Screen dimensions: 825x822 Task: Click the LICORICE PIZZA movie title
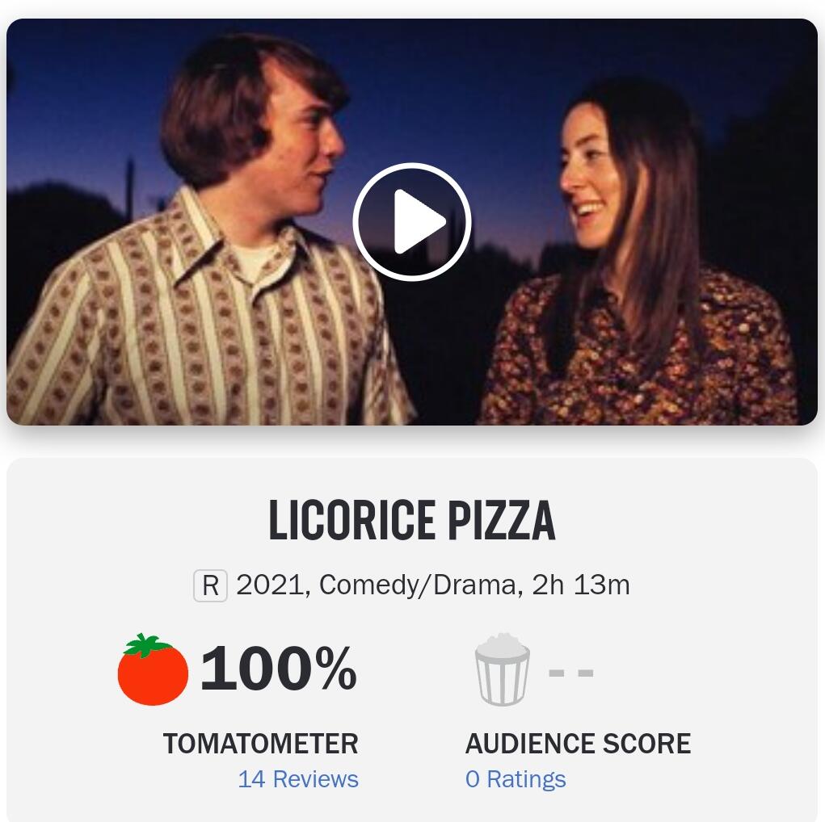[412, 522]
